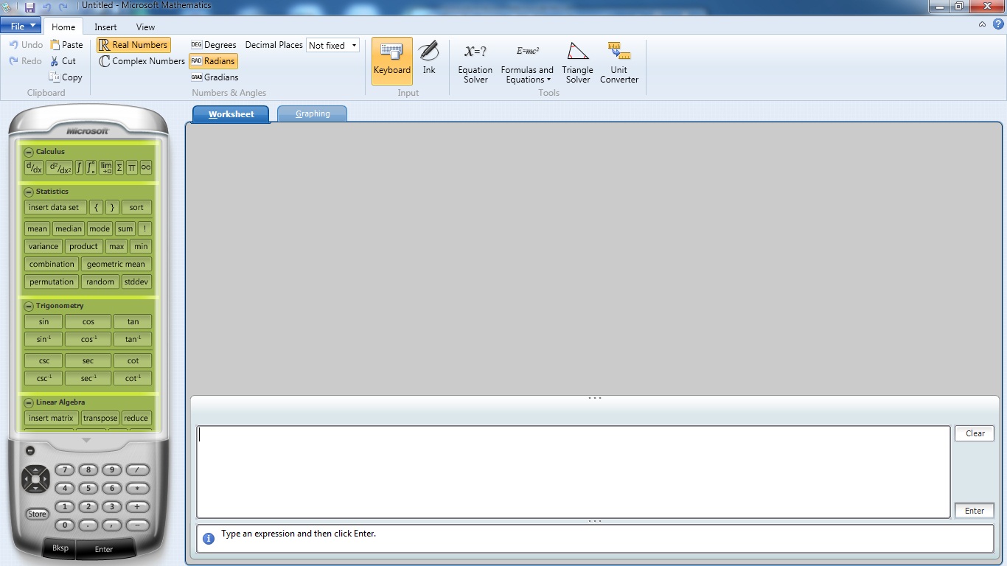Insert the definite integral symbol
The height and width of the screenshot is (566, 1007).
tap(91, 168)
